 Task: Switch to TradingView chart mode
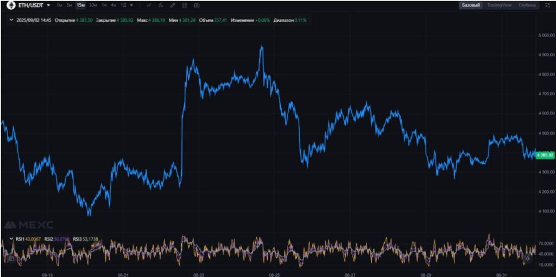(x=499, y=5)
